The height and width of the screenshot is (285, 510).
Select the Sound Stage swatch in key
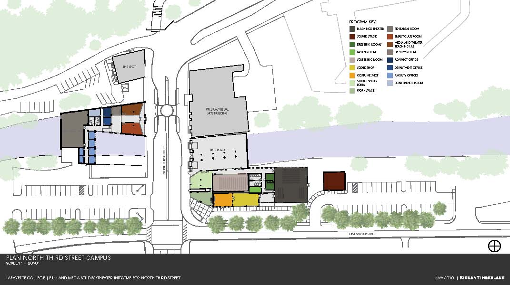[352, 37]
